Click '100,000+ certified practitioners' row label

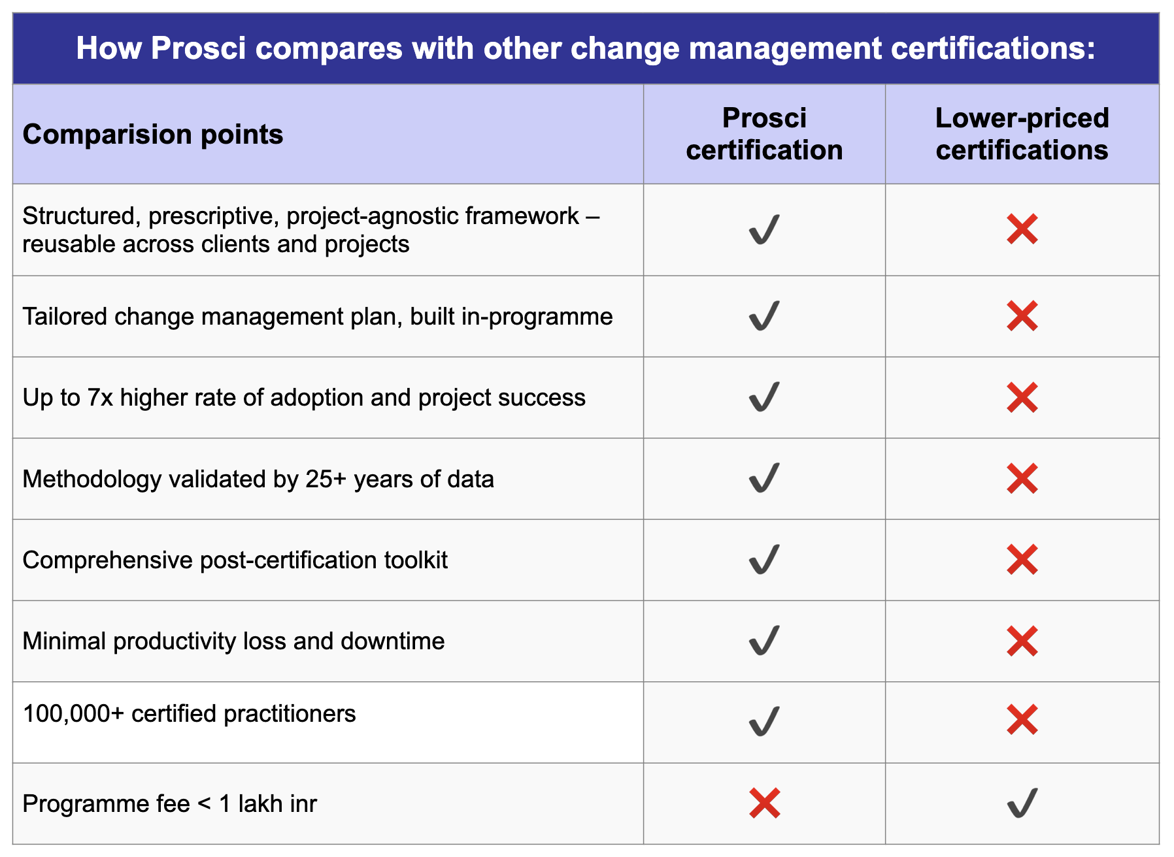pos(189,713)
